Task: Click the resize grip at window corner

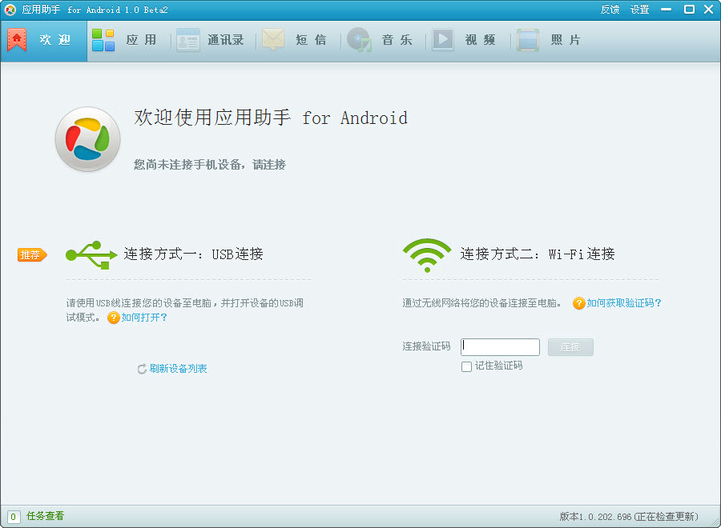Action: point(715,522)
